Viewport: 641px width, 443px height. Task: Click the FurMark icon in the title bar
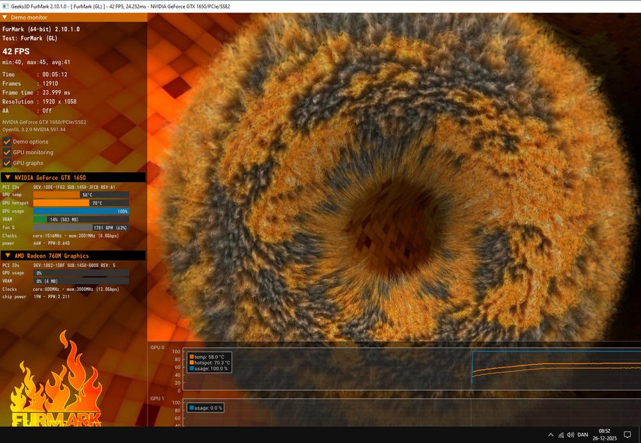[5, 7]
